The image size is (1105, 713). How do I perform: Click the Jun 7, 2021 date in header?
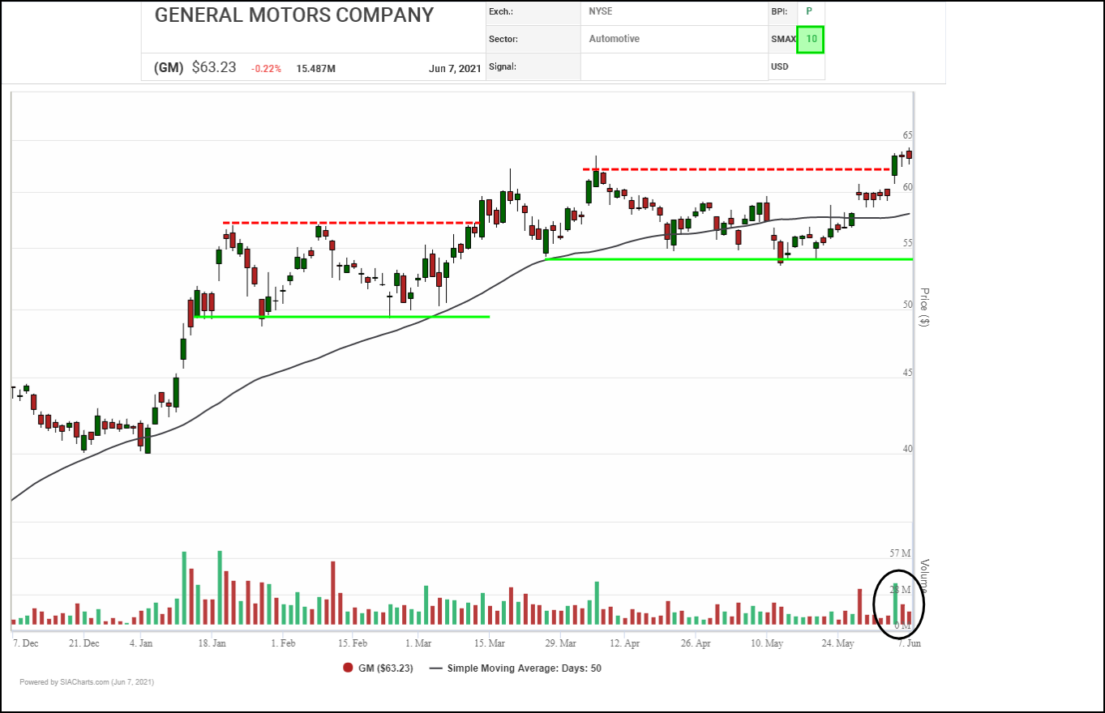[x=454, y=69]
